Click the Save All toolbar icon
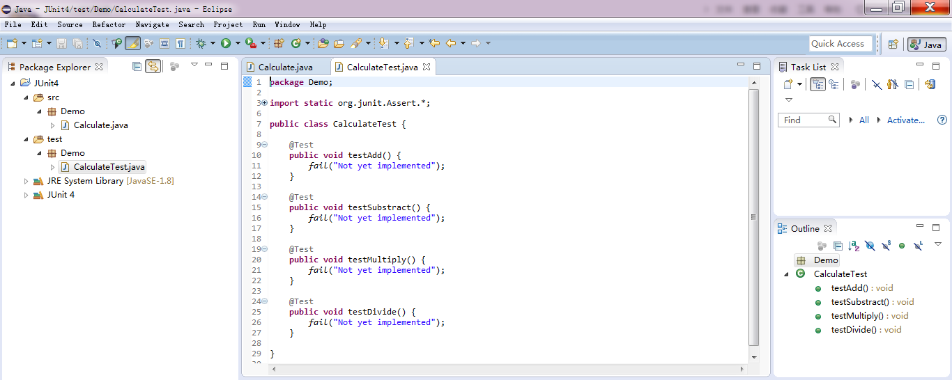The image size is (952, 380). click(x=77, y=43)
